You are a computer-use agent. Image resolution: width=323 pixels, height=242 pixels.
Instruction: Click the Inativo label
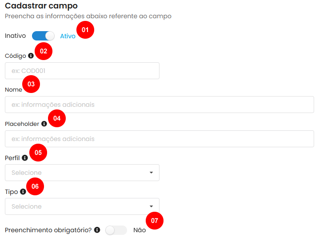(x=16, y=36)
